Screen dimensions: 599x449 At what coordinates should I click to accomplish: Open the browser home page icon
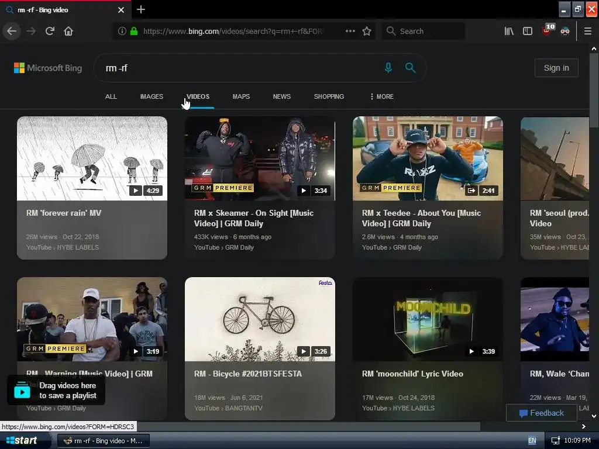68,31
